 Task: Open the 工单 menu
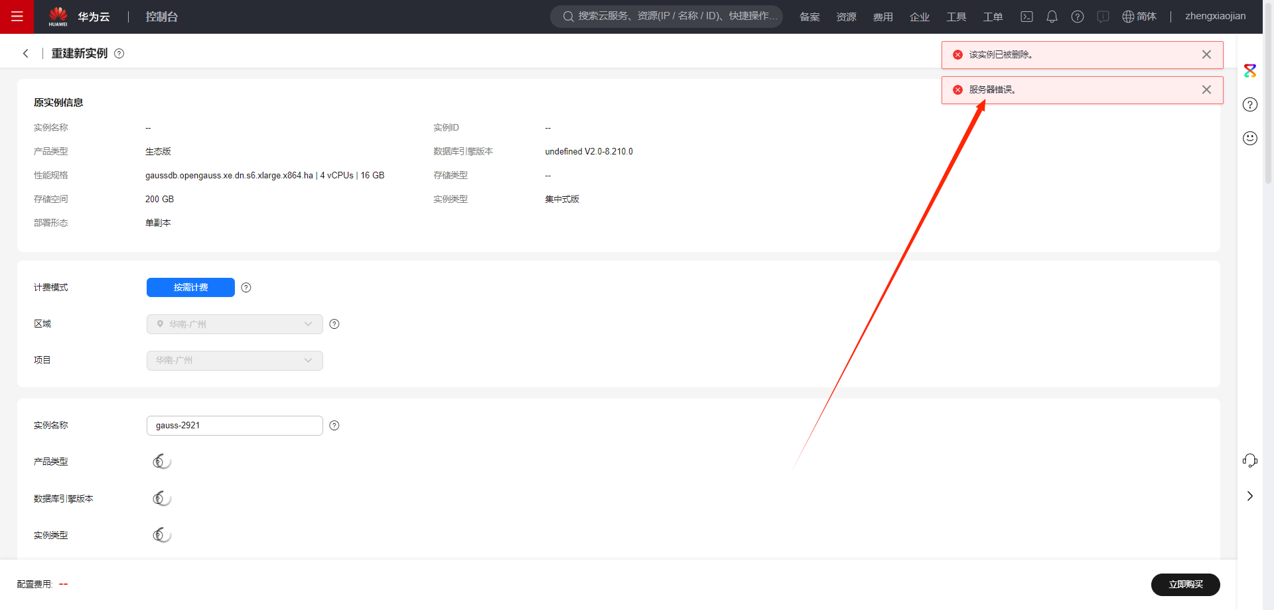[x=993, y=17]
